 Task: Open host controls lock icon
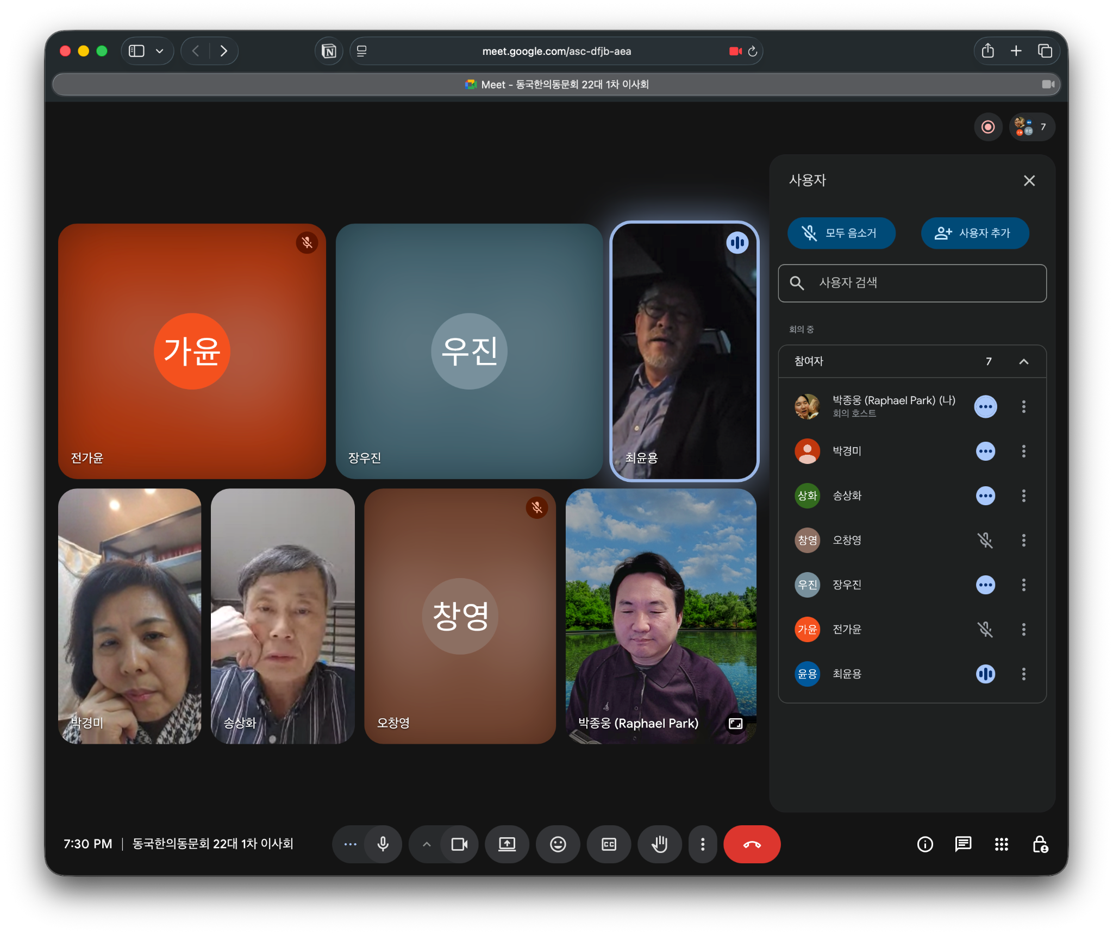pos(1040,844)
